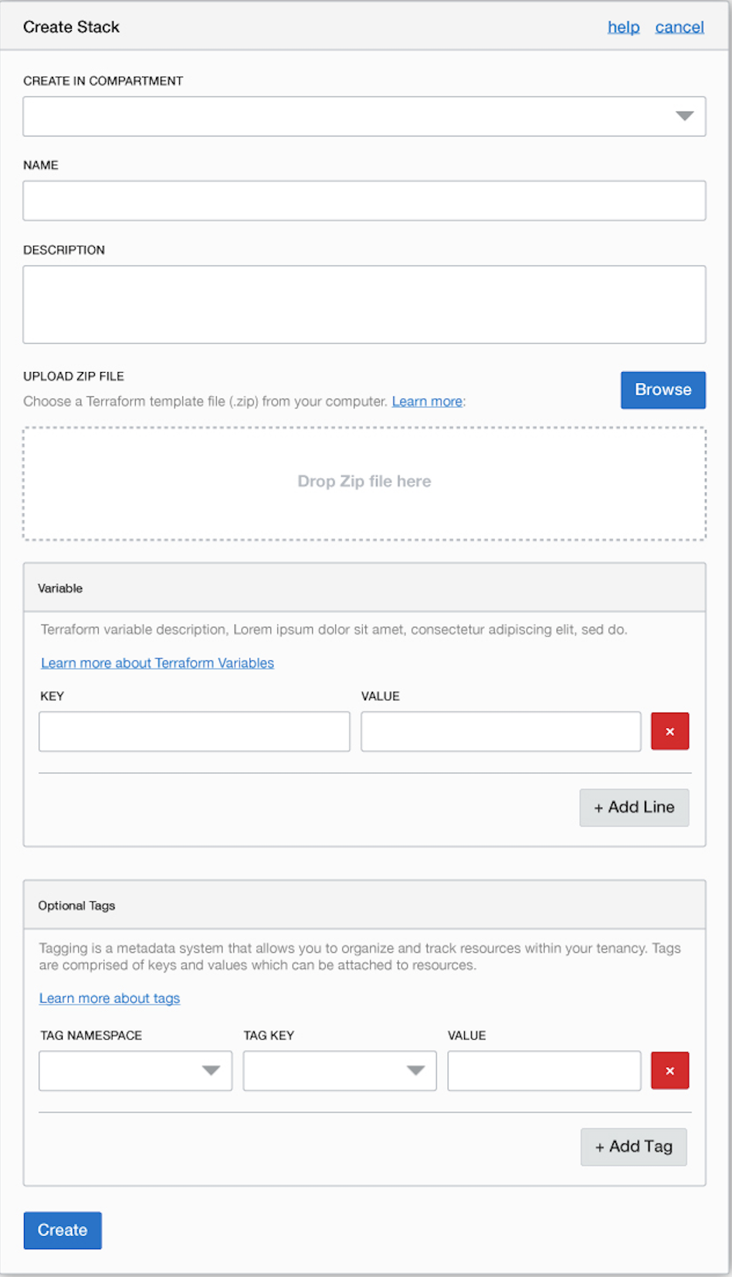Open Learn more link for zip upload
Viewport: 732px width, 1277px height.
(427, 401)
